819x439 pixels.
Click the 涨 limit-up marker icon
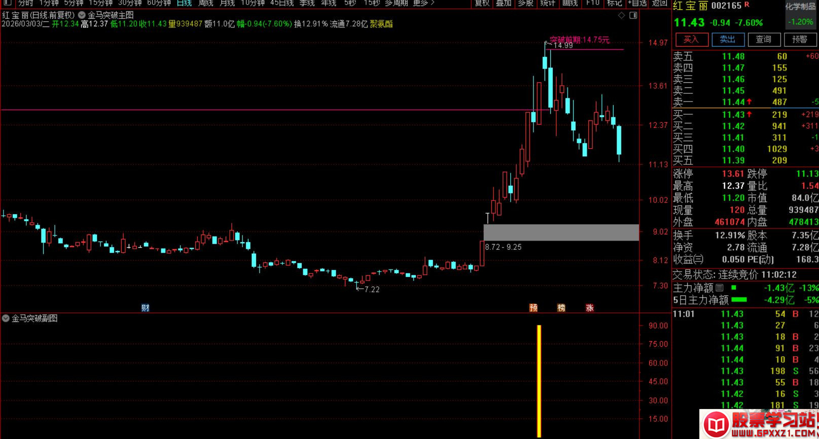[x=589, y=308]
